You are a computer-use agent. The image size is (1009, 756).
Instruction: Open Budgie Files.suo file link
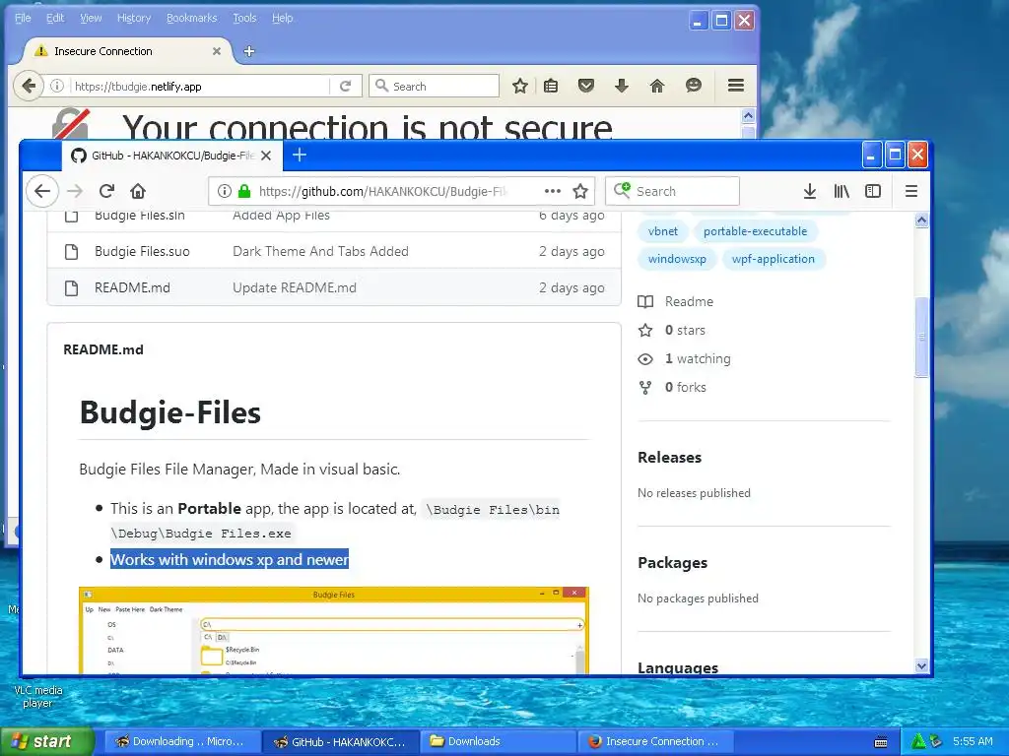(x=142, y=251)
